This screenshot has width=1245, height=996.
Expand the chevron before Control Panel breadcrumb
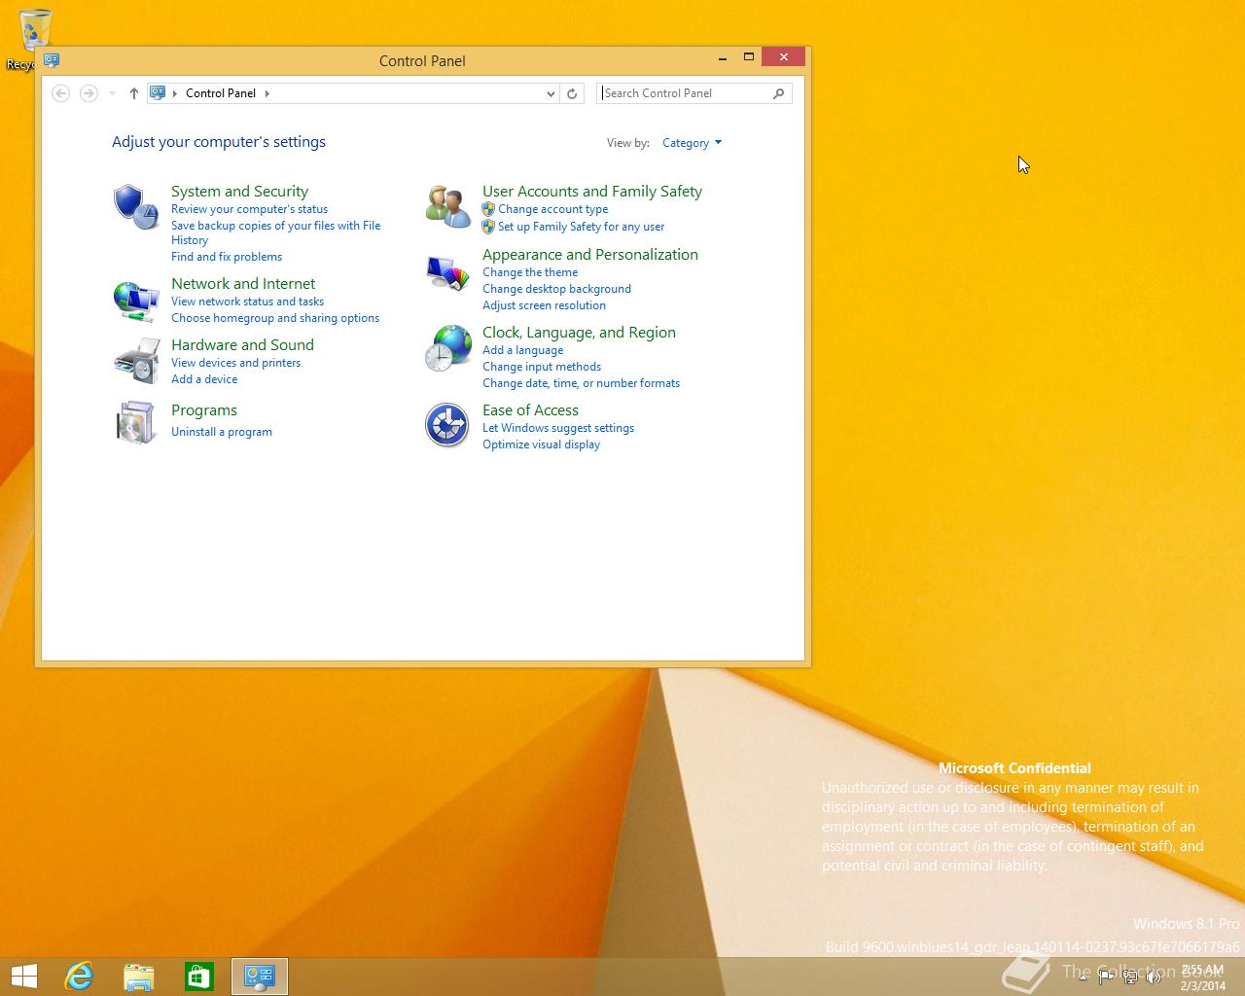coord(175,93)
